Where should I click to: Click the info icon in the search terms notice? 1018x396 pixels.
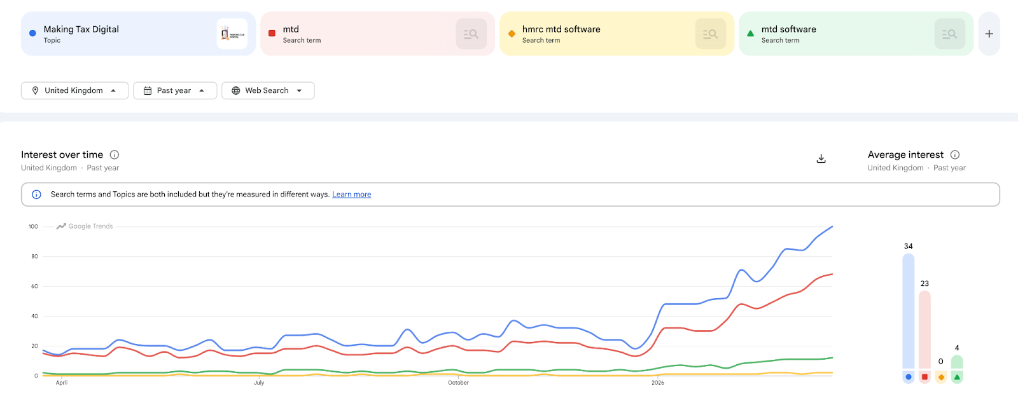point(36,195)
